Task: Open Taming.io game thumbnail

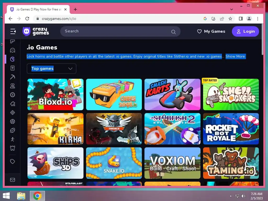Action: pos(231,163)
